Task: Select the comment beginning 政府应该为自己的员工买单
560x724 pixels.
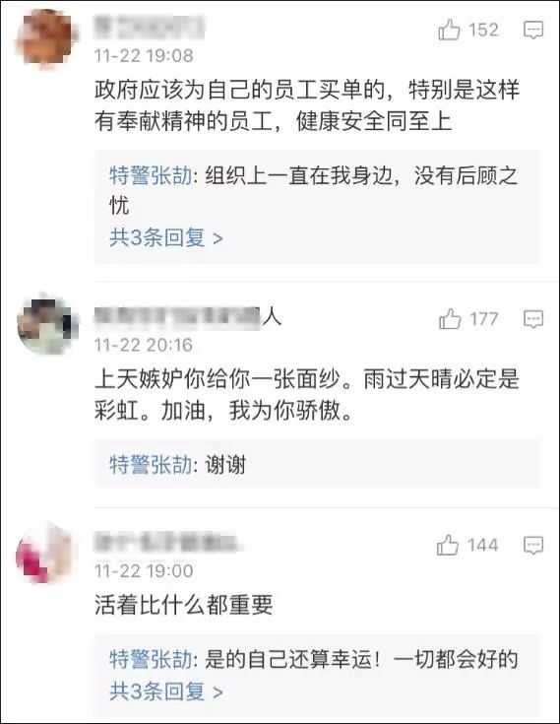Action: coord(307,105)
